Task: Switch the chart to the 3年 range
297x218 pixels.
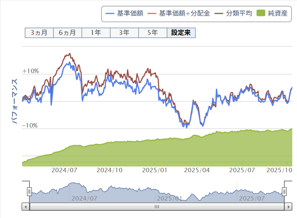Action: 124,33
